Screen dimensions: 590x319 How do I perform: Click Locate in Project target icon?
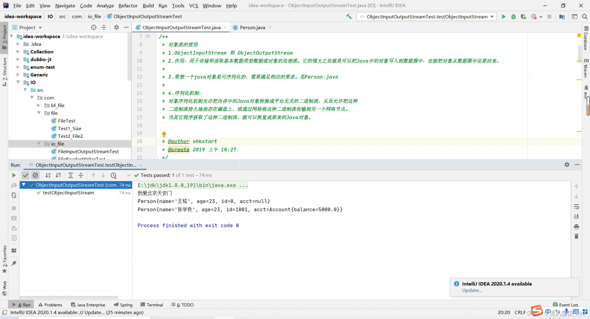coord(94,27)
